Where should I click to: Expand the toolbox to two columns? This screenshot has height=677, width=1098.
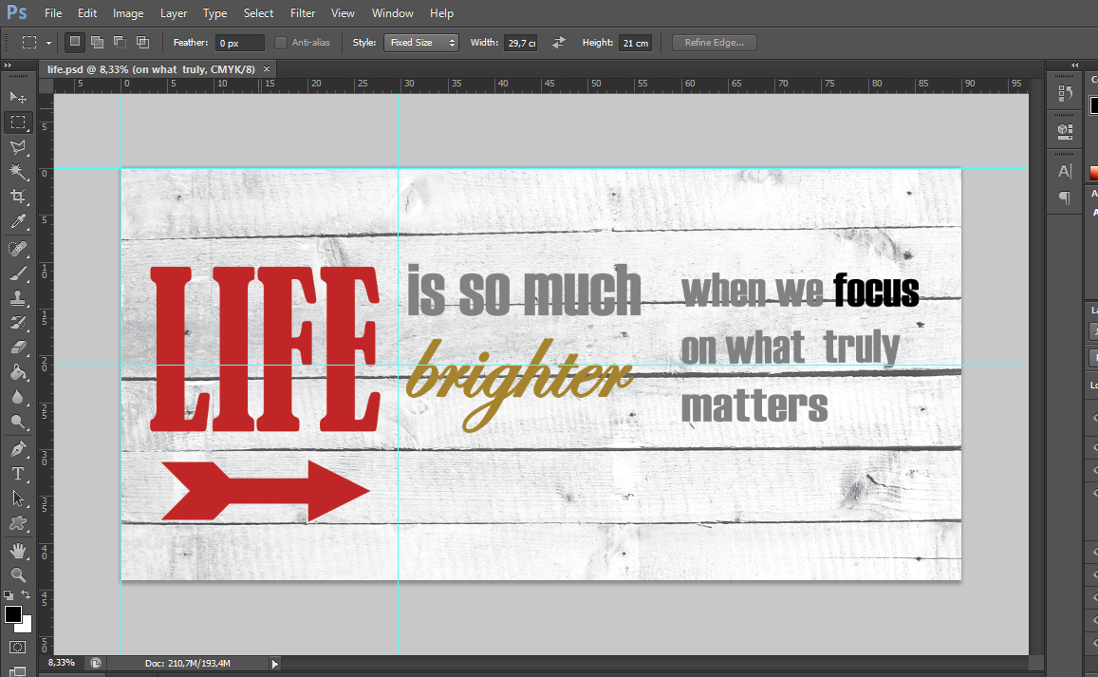point(8,66)
